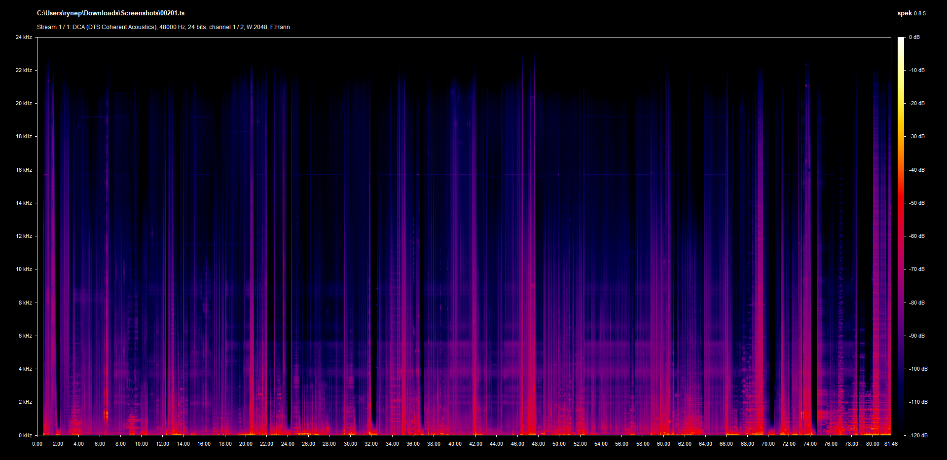The height and width of the screenshot is (460, 947).
Task: Click the 24 kHz frequency axis label
Action: tap(24, 38)
